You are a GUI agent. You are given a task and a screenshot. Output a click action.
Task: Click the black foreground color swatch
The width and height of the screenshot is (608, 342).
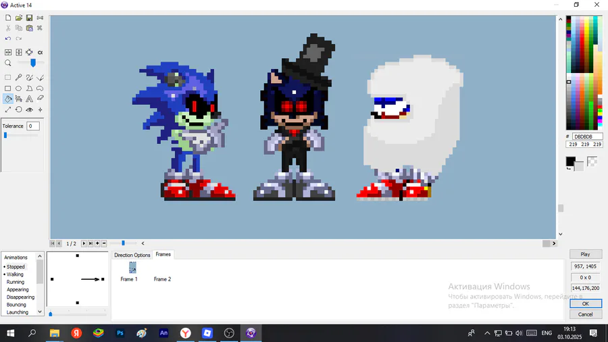pyautogui.click(x=570, y=162)
